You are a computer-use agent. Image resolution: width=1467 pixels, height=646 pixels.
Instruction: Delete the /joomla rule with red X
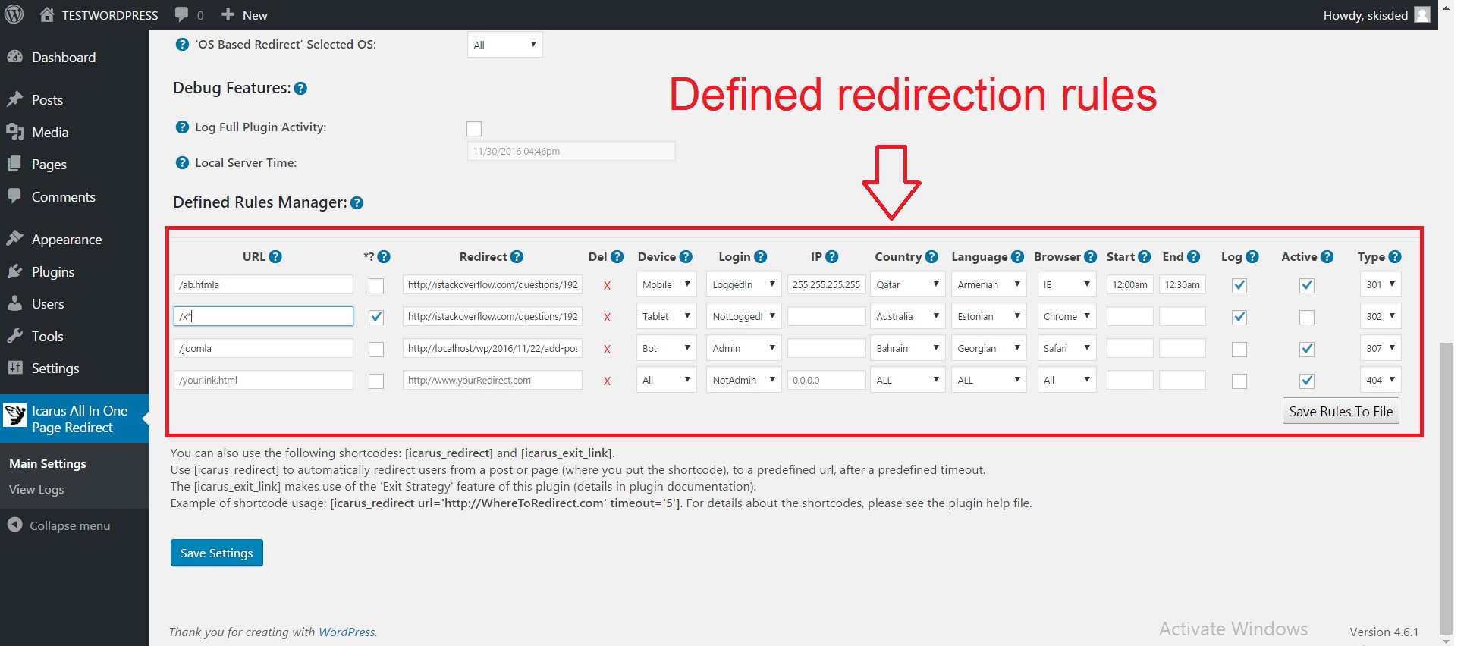[x=607, y=350]
